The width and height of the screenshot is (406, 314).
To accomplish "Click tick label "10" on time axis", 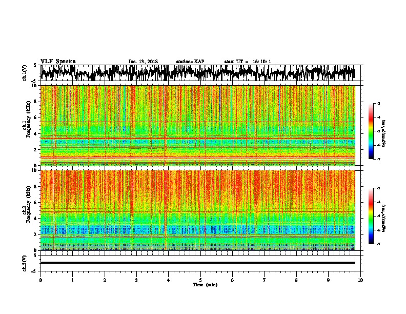I will tap(360, 280).
